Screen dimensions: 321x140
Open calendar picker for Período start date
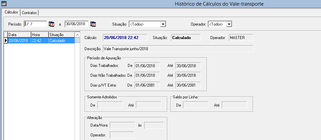click(51, 24)
